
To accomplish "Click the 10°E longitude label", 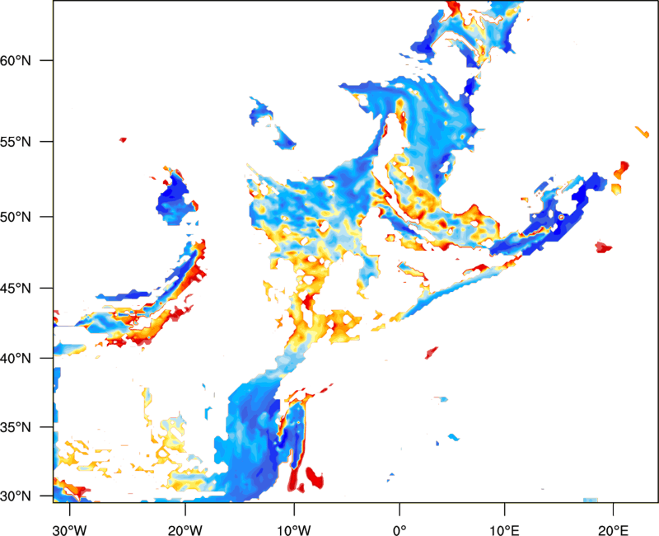I will tap(504, 530).
